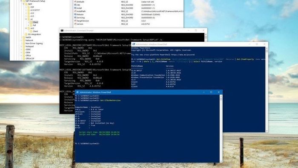298x168 pixels.
Task: Click the v3.0 folder icon
Action: (x=29, y=13)
